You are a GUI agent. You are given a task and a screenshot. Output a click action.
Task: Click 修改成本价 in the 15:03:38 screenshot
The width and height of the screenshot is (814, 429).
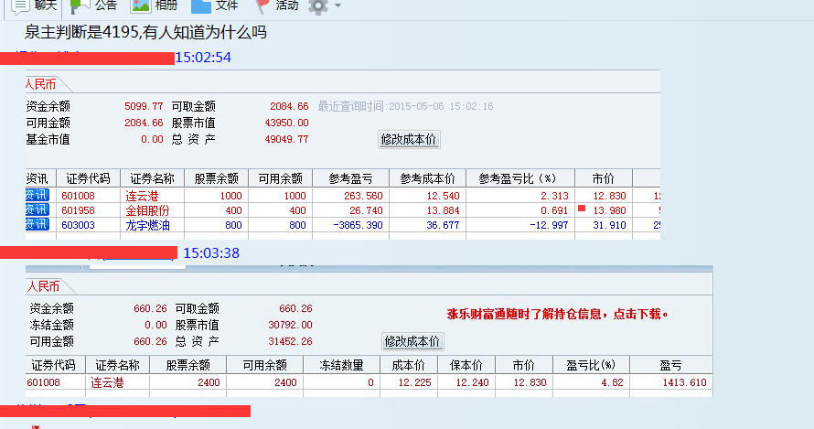point(412,342)
